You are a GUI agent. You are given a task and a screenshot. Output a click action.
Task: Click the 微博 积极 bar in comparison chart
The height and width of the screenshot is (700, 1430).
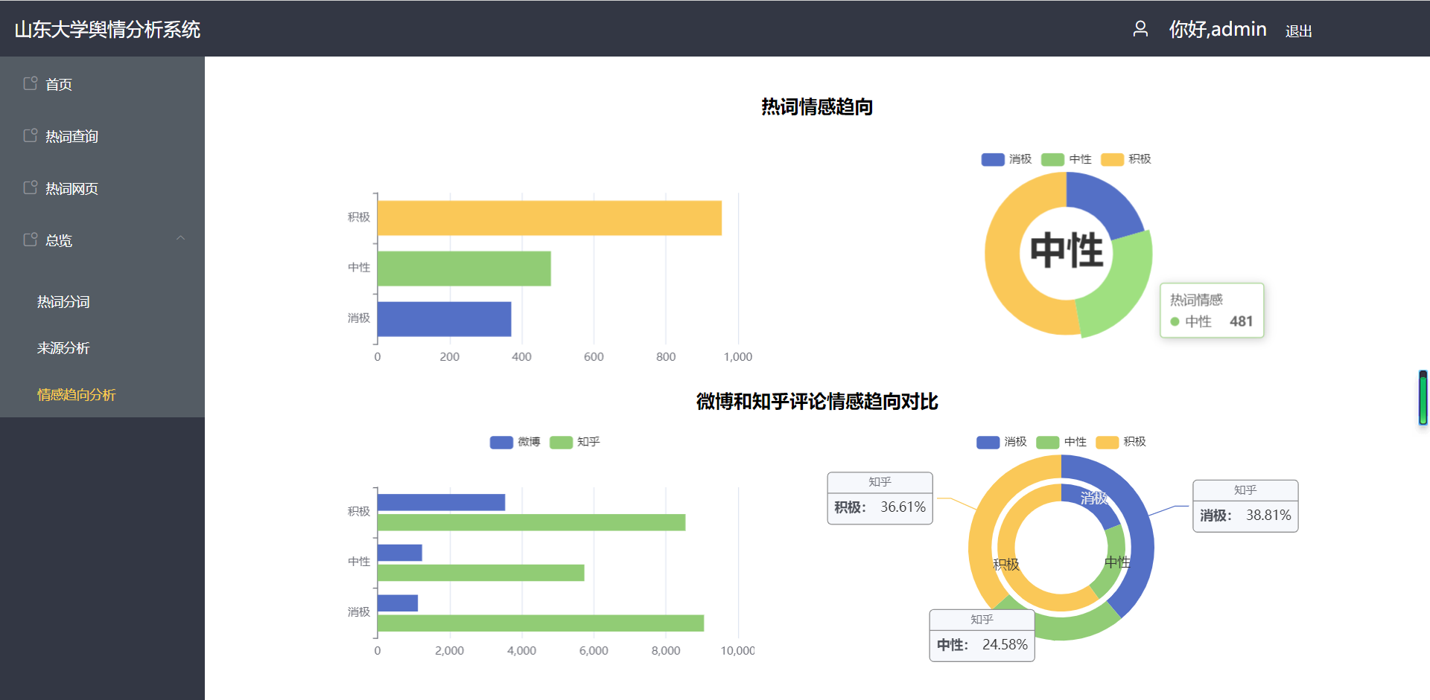[x=441, y=502]
